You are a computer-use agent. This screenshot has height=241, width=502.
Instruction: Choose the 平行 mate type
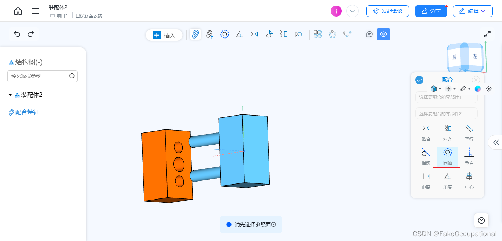(469, 133)
